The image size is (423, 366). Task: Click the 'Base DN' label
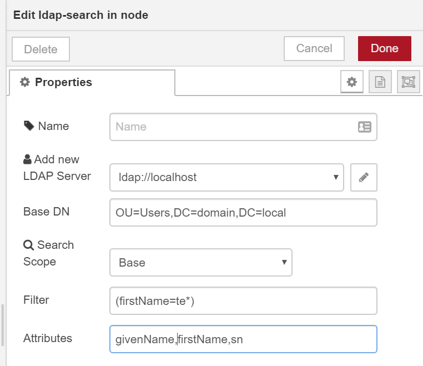tap(47, 212)
